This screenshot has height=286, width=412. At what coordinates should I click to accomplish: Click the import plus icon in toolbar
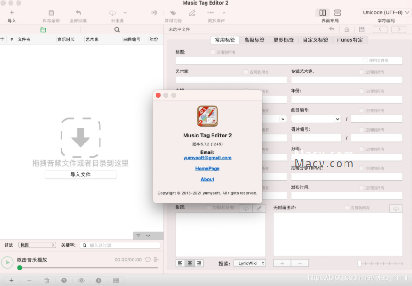(x=12, y=12)
